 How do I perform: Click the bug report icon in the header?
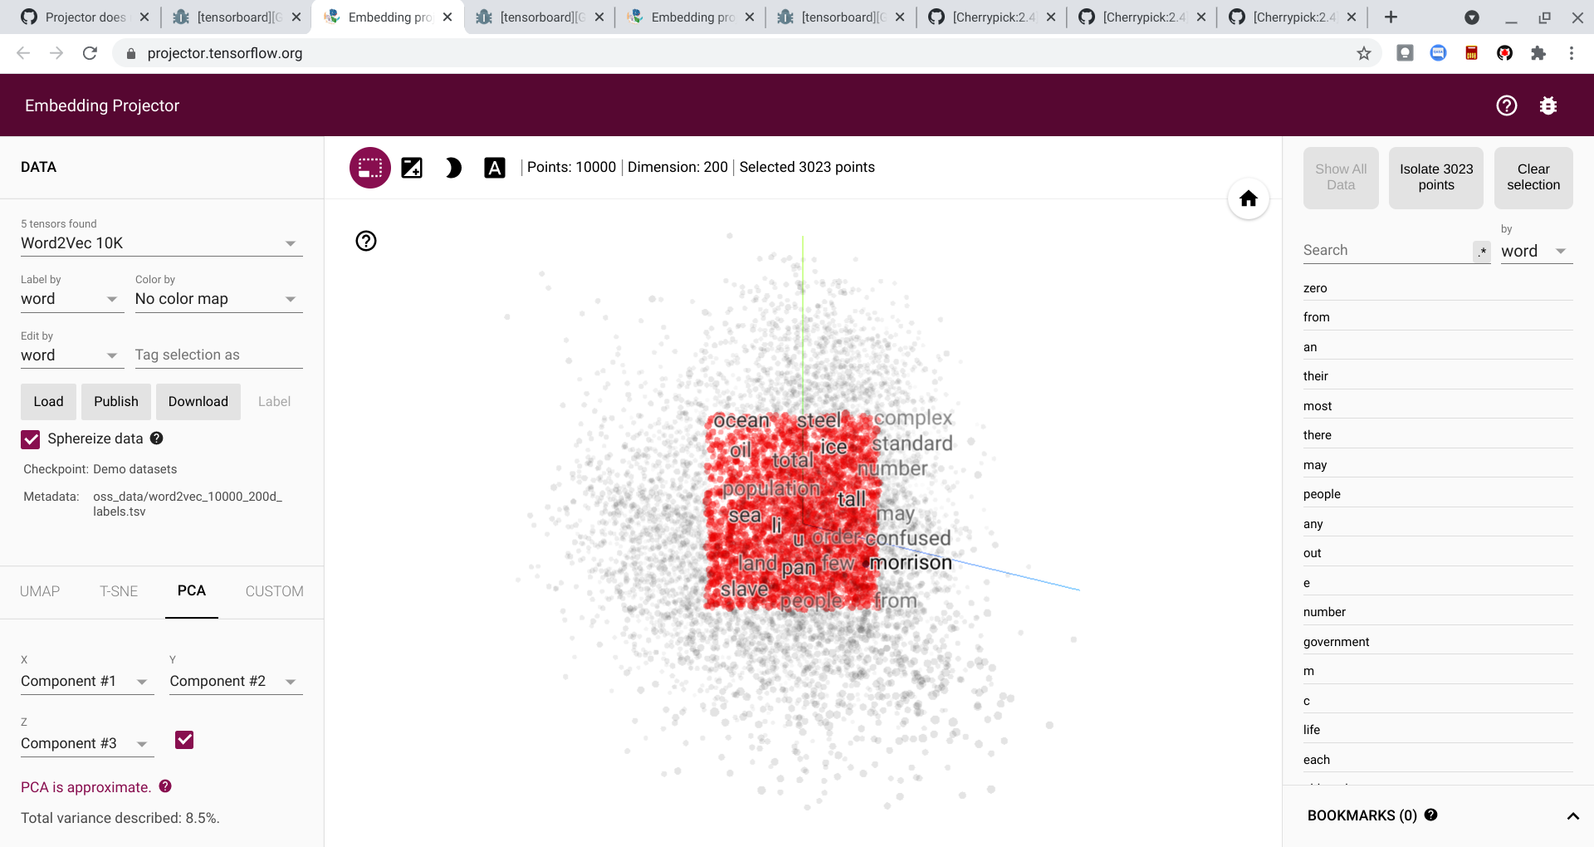point(1549,105)
